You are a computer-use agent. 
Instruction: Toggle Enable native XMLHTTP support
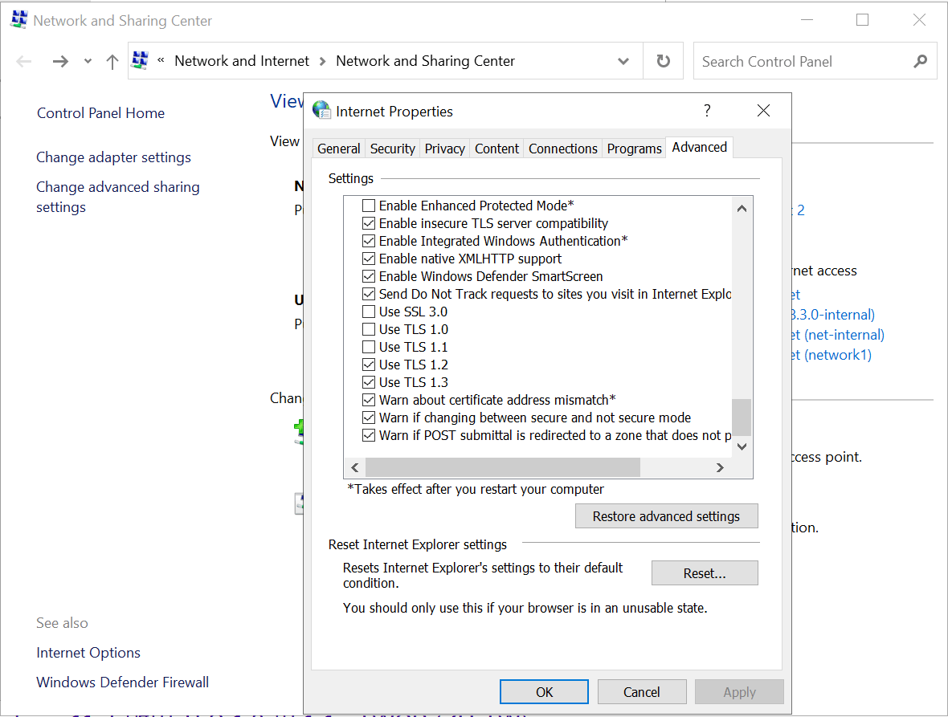(369, 259)
